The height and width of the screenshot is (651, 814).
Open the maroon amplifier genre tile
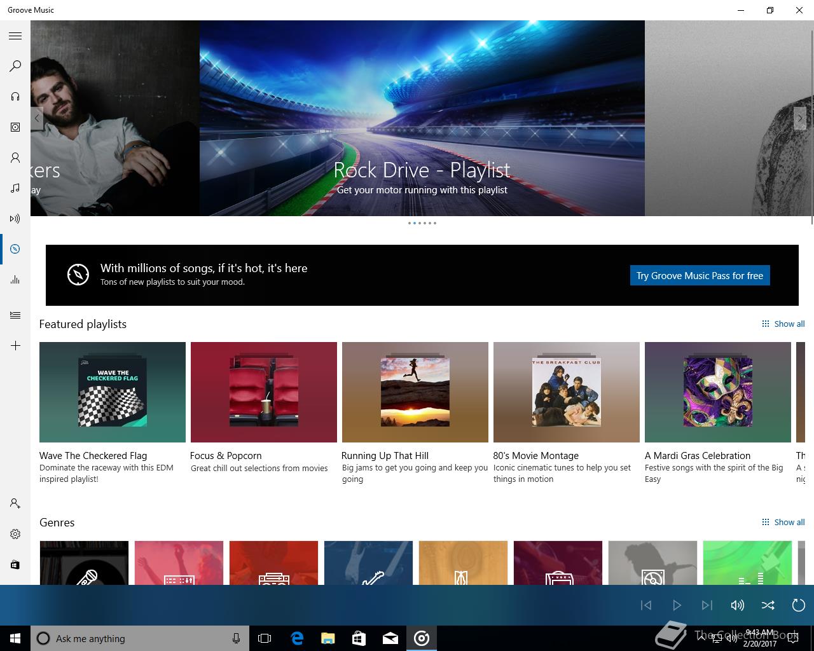click(558, 563)
